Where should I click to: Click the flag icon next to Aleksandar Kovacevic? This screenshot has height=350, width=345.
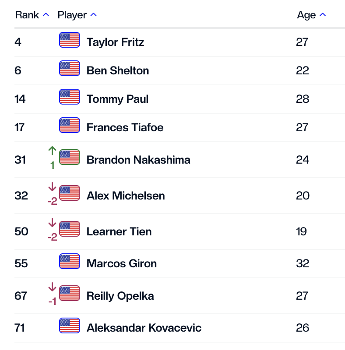click(x=69, y=326)
